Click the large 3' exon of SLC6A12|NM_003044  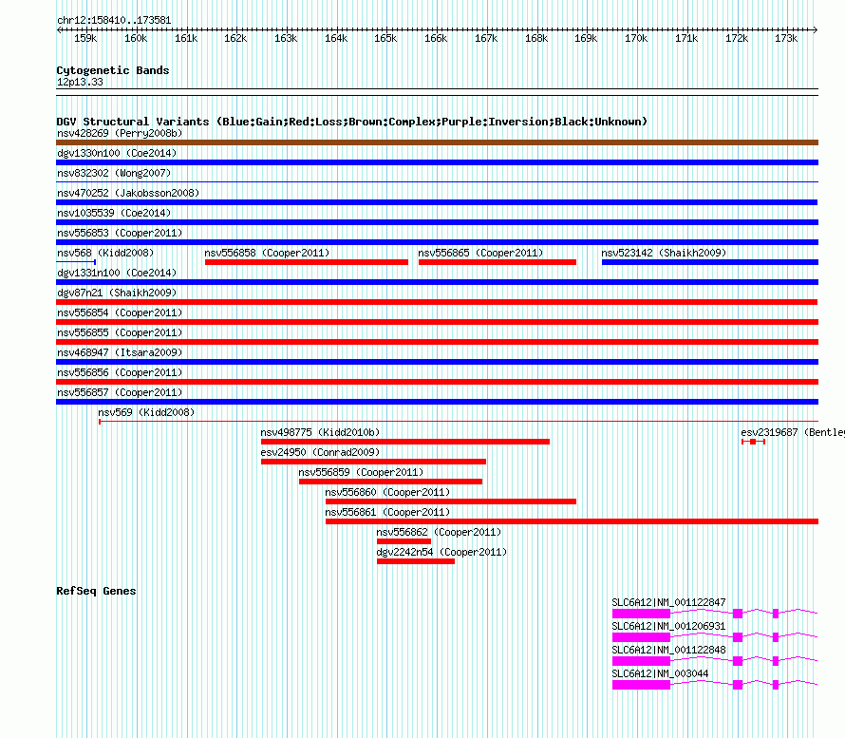(641, 685)
